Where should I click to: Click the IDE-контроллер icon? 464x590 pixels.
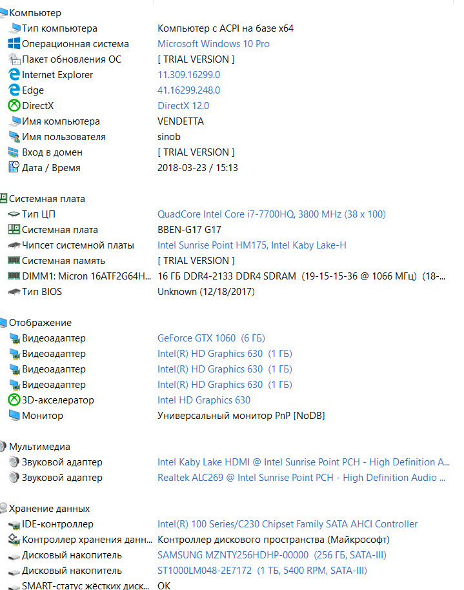[14, 525]
